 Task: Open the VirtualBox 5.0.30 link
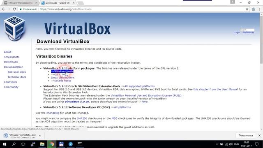point(77,102)
